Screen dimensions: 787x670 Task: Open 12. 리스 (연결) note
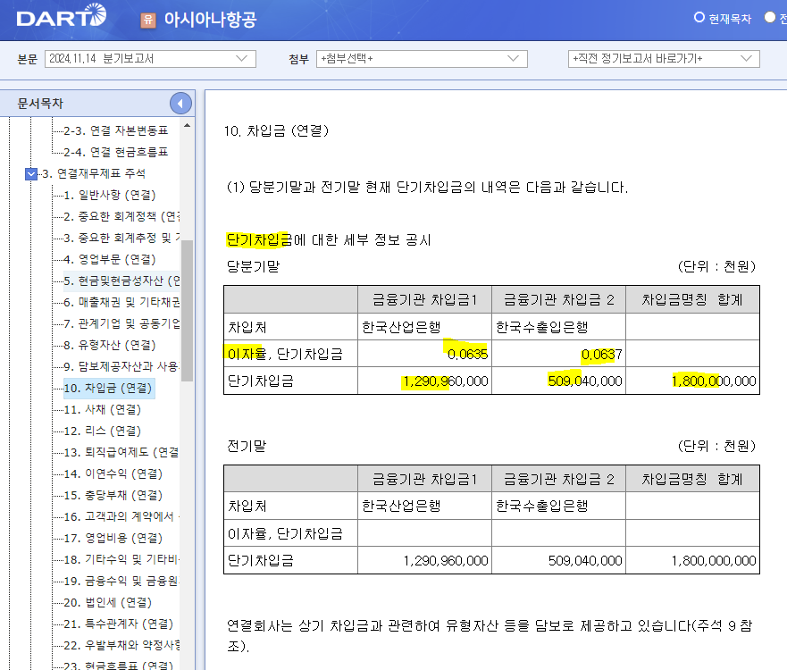click(103, 431)
